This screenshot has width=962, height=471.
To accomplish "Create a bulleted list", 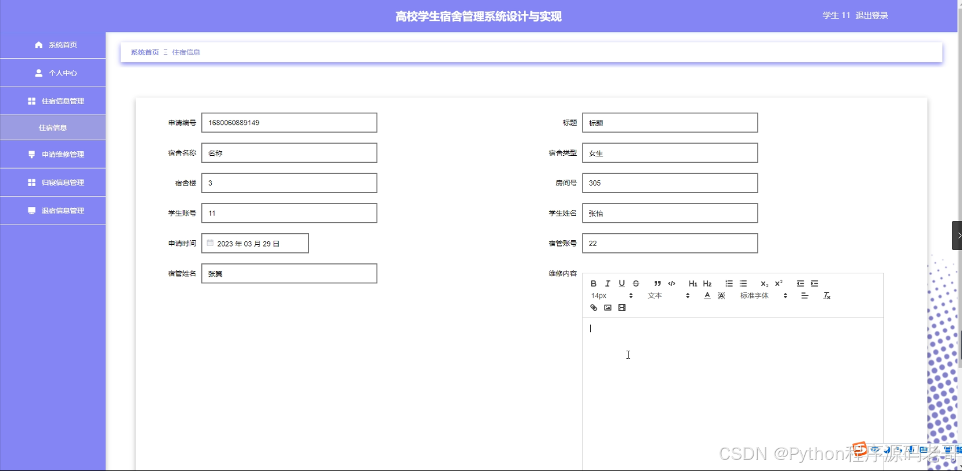I will point(743,284).
